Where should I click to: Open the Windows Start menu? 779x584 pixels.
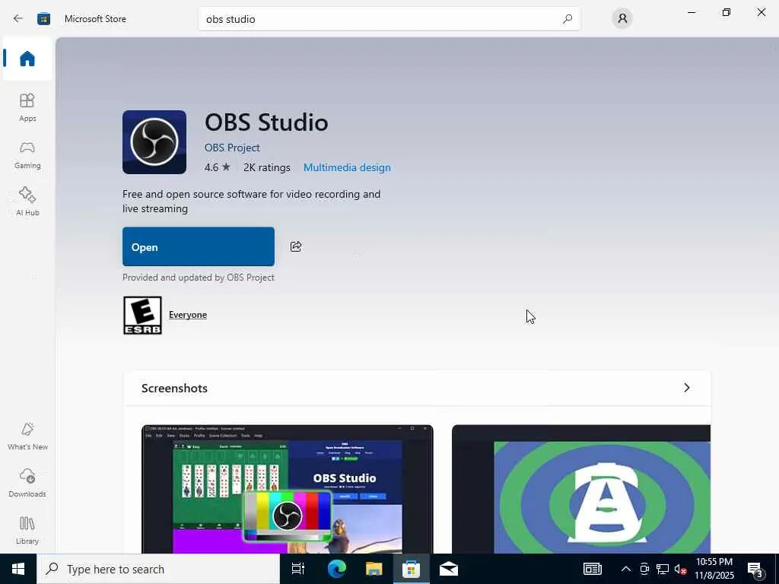click(x=18, y=569)
